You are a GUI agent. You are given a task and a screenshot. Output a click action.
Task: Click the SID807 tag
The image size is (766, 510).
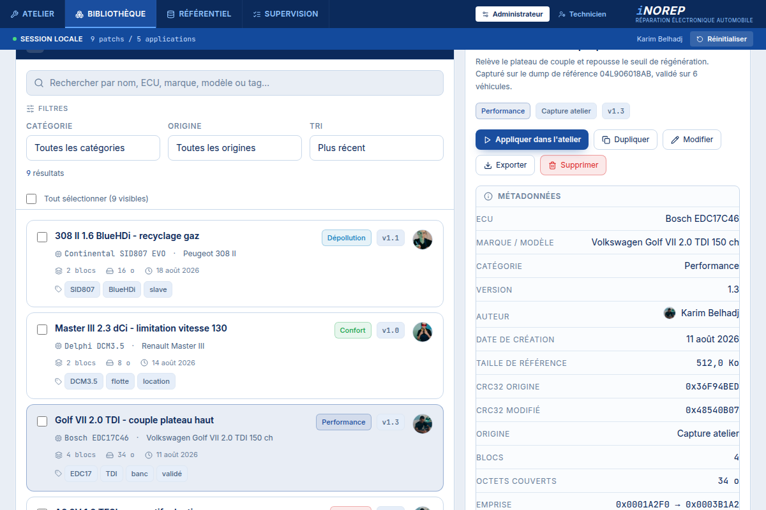(x=82, y=289)
